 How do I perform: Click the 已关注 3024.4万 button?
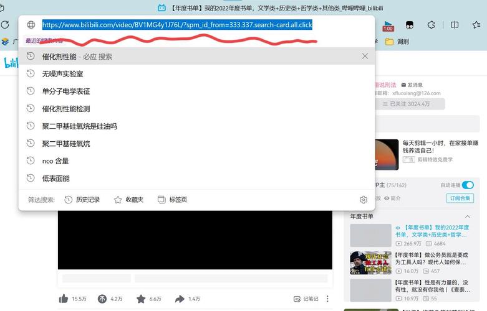click(410, 104)
